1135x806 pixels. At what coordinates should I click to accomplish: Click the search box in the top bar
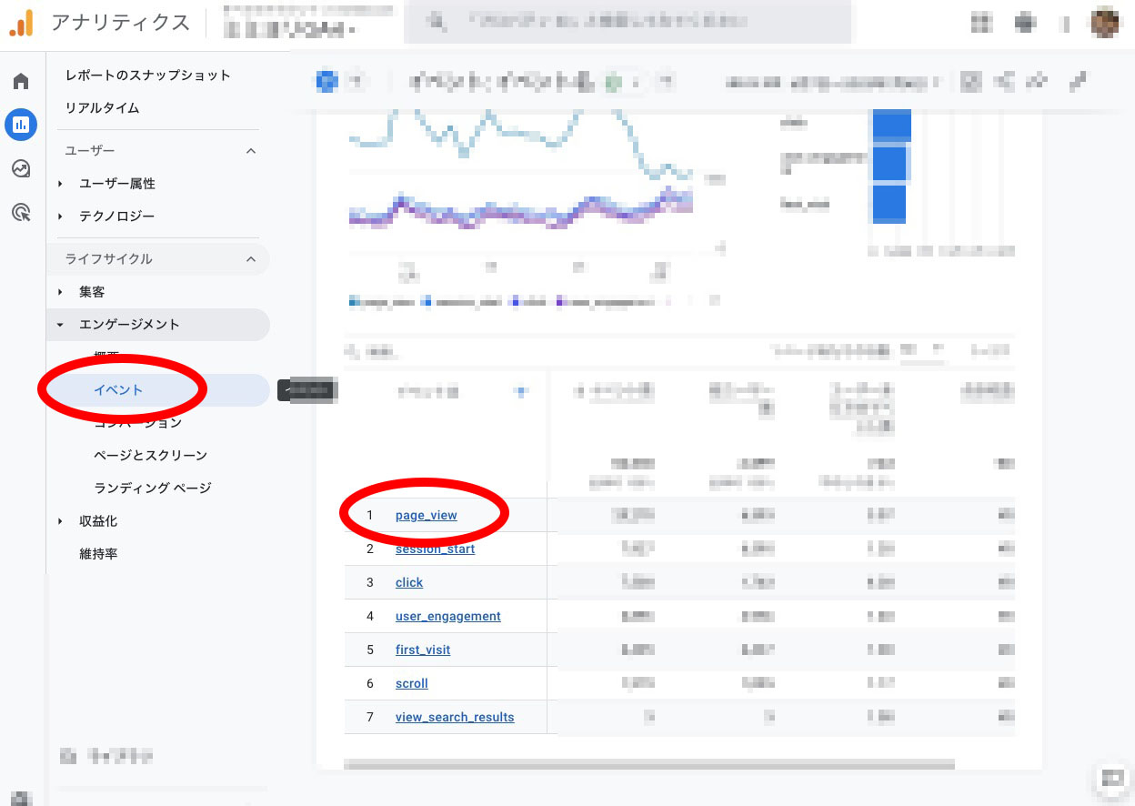pyautogui.click(x=628, y=22)
